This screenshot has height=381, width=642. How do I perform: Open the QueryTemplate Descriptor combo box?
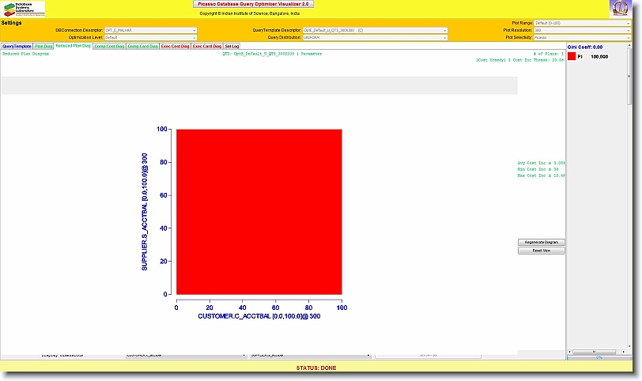[x=375, y=30]
